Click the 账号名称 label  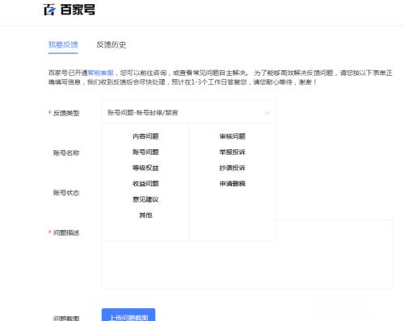pos(66,153)
